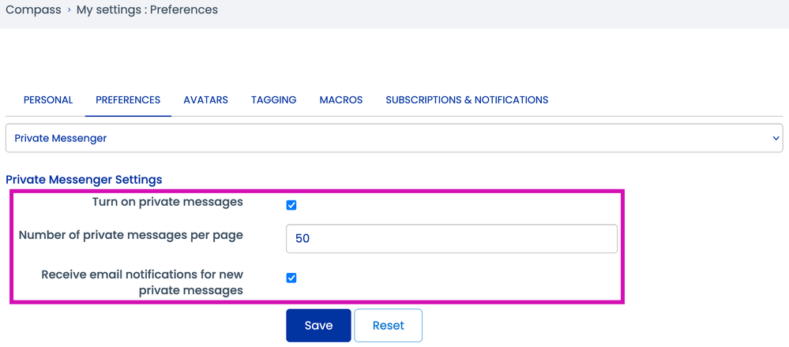The width and height of the screenshot is (789, 347).
Task: Click the Private Messenger Settings heading
Action: pos(84,179)
